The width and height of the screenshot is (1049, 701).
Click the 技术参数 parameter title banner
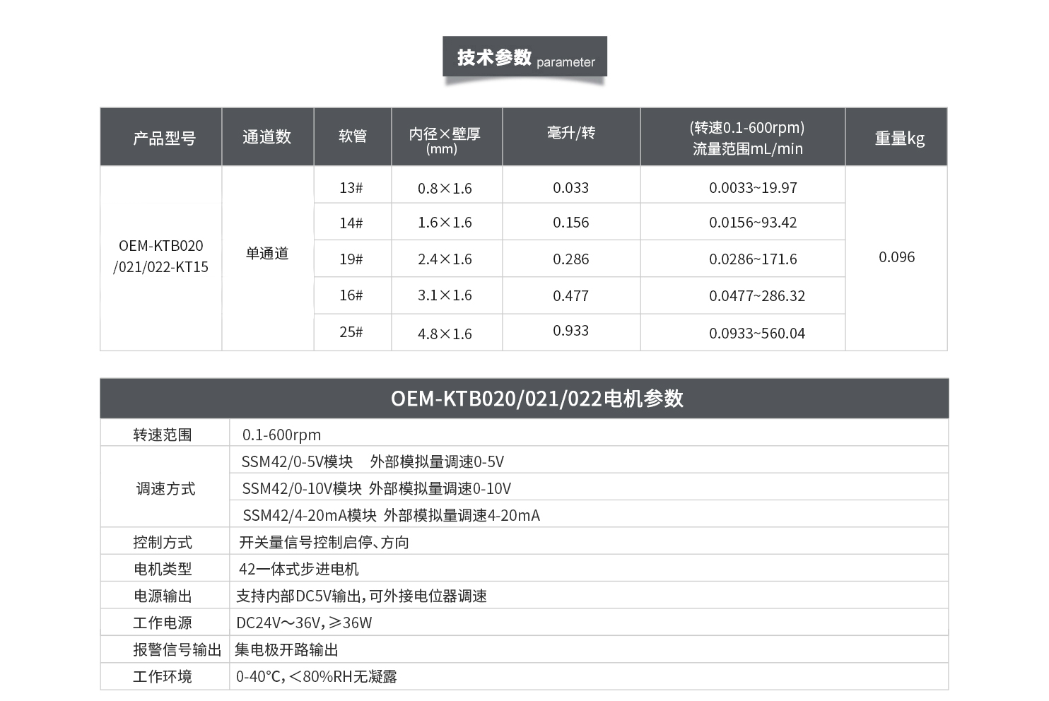[x=524, y=57]
